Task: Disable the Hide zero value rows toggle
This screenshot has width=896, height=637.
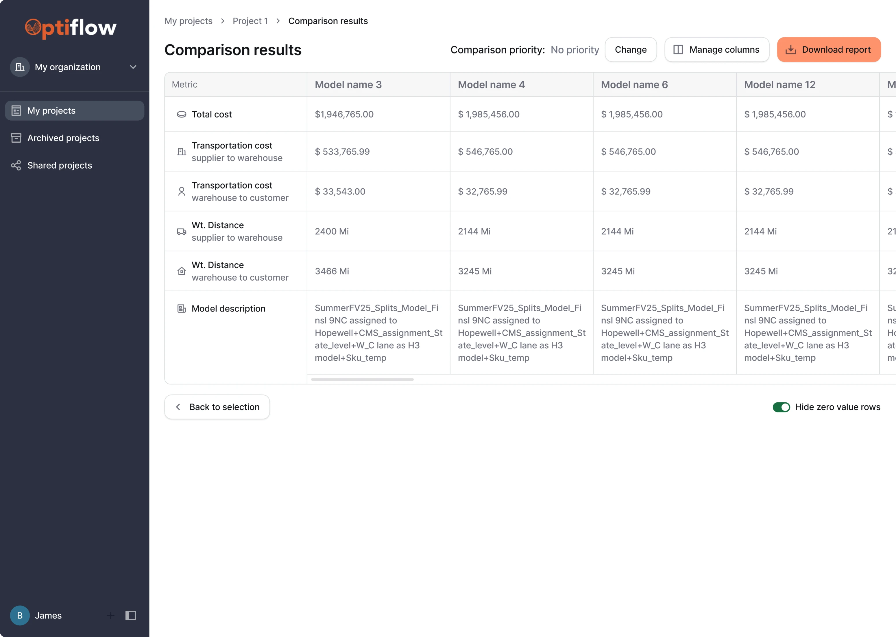Action: pos(781,407)
